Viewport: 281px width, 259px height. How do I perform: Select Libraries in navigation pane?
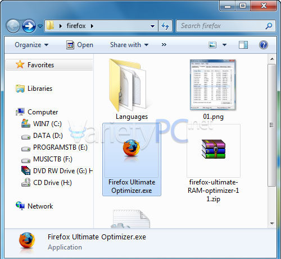pos(40,89)
